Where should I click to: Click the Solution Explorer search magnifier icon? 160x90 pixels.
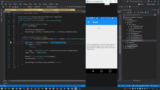(154, 15)
